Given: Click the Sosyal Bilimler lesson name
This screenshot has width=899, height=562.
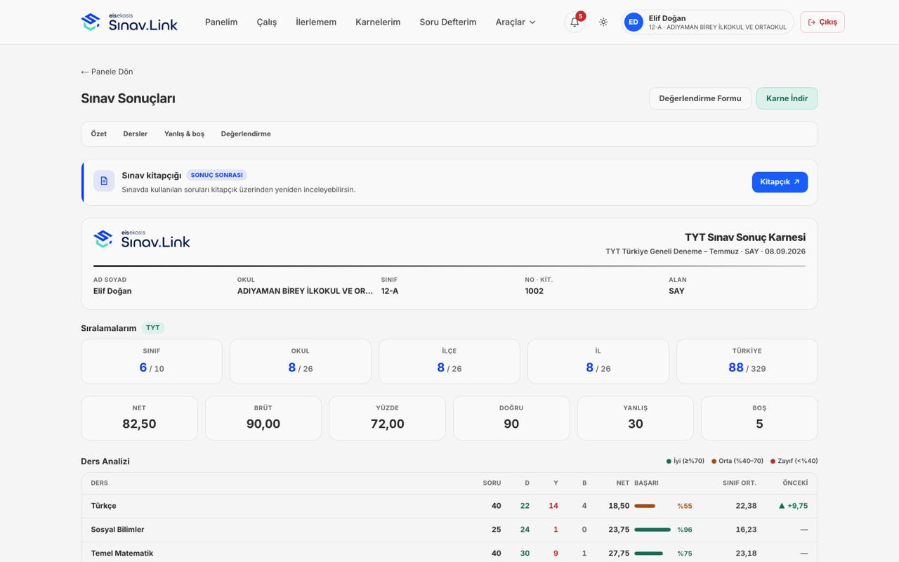Looking at the screenshot, I should pos(117,530).
